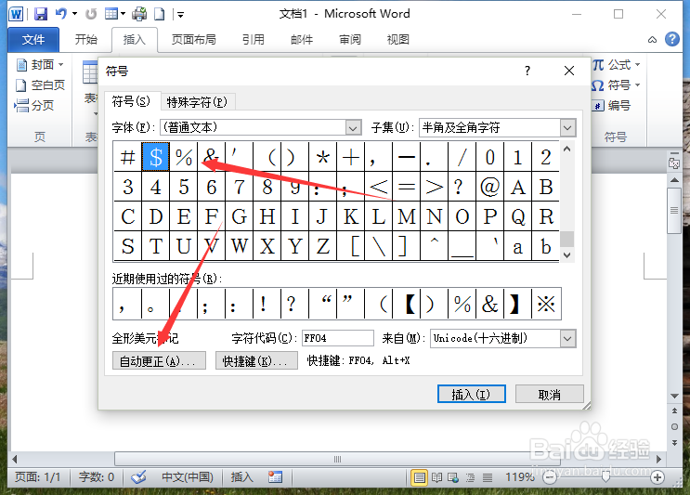This screenshot has width=690, height=495.
Task: Click the 快捷键(K) button
Action: coord(256,360)
